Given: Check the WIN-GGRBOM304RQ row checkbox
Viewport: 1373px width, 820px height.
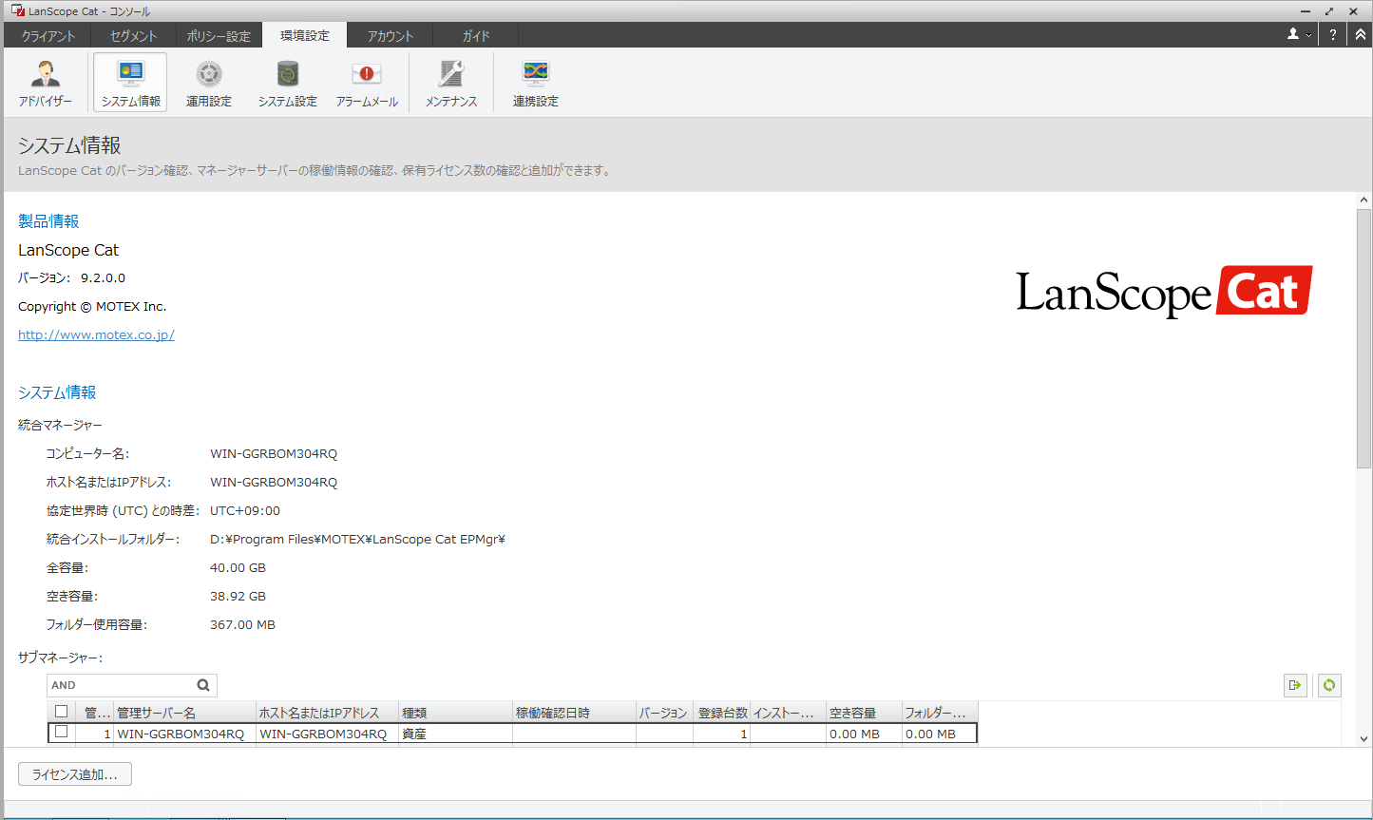Looking at the screenshot, I should click(x=62, y=733).
